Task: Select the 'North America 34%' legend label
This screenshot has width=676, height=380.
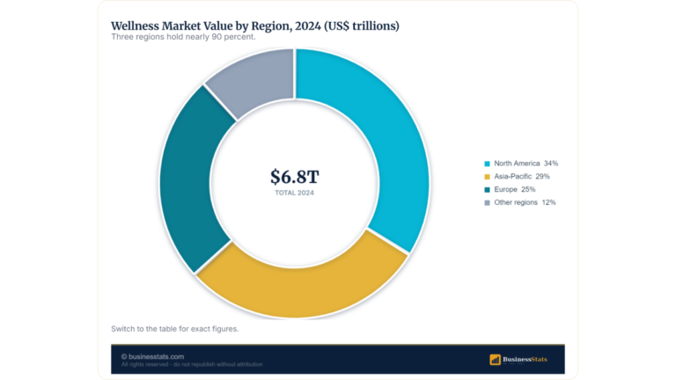Action: coord(526,164)
